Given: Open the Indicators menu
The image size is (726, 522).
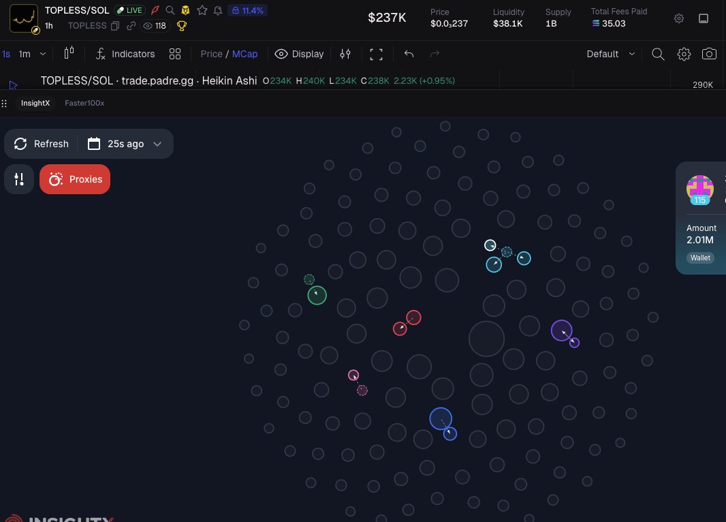Looking at the screenshot, I should (125, 55).
